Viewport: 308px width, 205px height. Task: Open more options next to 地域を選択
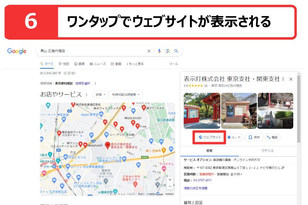tap(95, 83)
